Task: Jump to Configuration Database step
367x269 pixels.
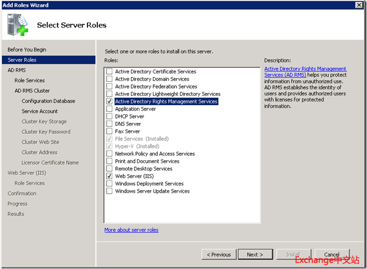Action: pos(48,101)
